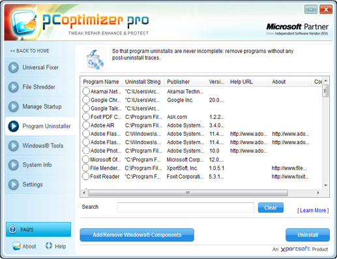Click the File Shredder arrow icon
Image resolution: width=337 pixels, height=259 pixels.
coord(14,87)
